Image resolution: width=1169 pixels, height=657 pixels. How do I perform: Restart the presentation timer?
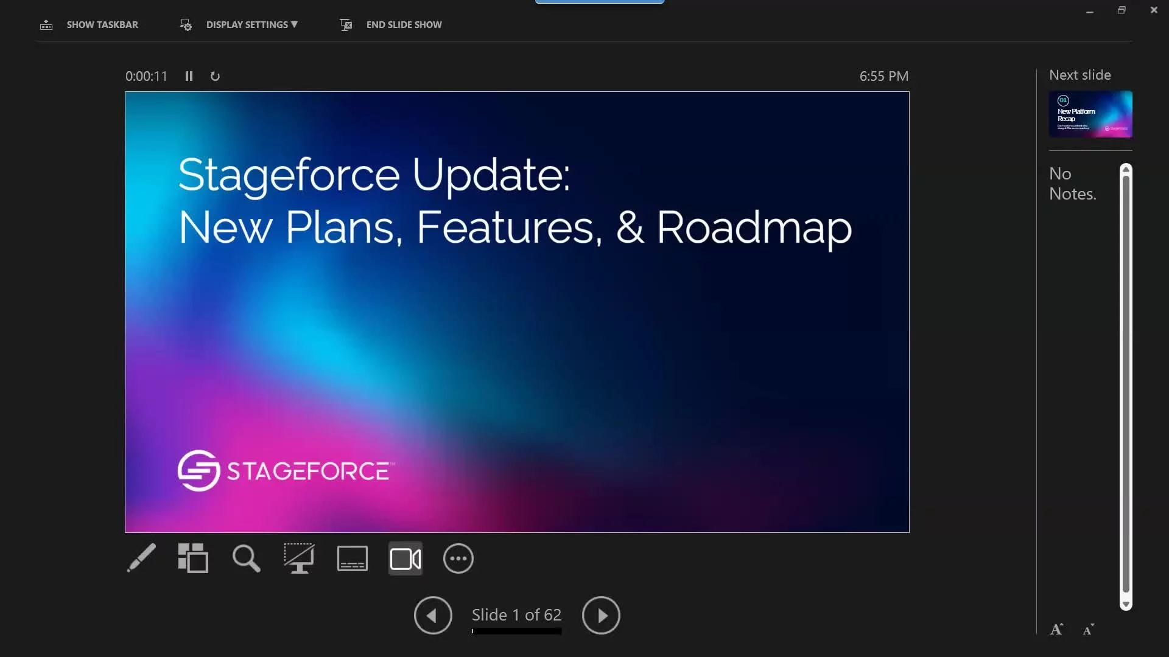tap(215, 76)
